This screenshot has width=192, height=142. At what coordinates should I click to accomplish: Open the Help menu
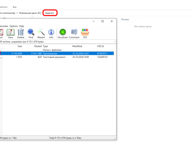(22, 26)
